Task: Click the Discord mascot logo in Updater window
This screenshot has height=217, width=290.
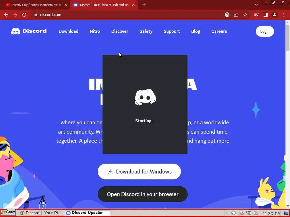Action: tap(145, 97)
